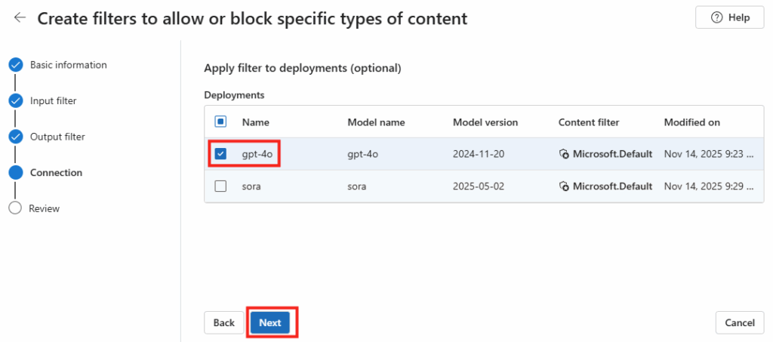
Task: Click the back arrow icon beside the title
Action: click(20, 18)
